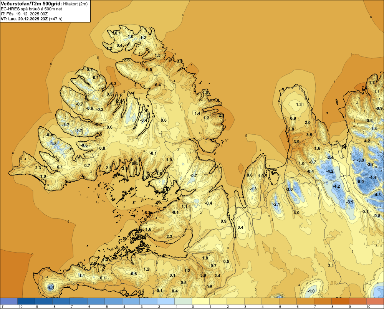Click the '-4.4' temperature value
The width and height of the screenshot is (384, 309).
coord(372,177)
